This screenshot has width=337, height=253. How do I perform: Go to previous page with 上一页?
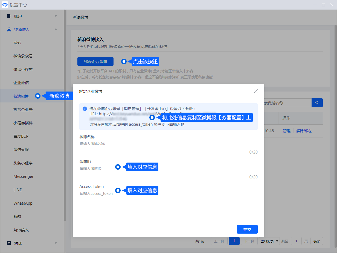(219, 241)
